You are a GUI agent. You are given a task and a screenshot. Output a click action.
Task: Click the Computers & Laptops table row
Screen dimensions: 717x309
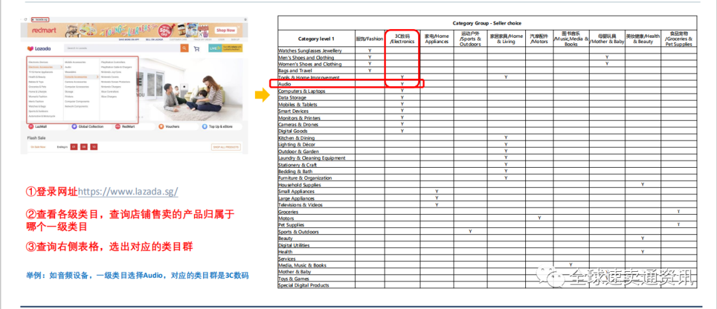coord(487,91)
